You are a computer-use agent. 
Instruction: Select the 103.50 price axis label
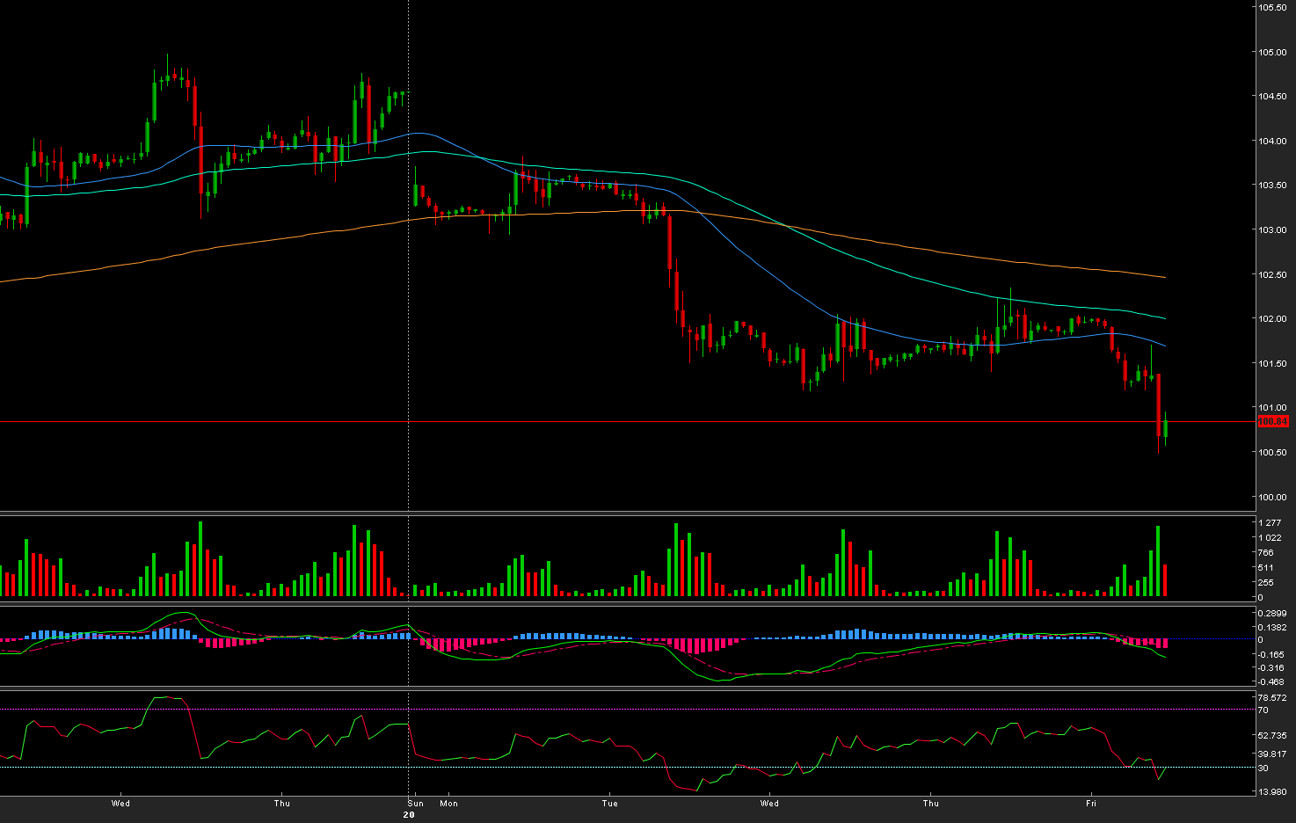pyautogui.click(x=1272, y=186)
